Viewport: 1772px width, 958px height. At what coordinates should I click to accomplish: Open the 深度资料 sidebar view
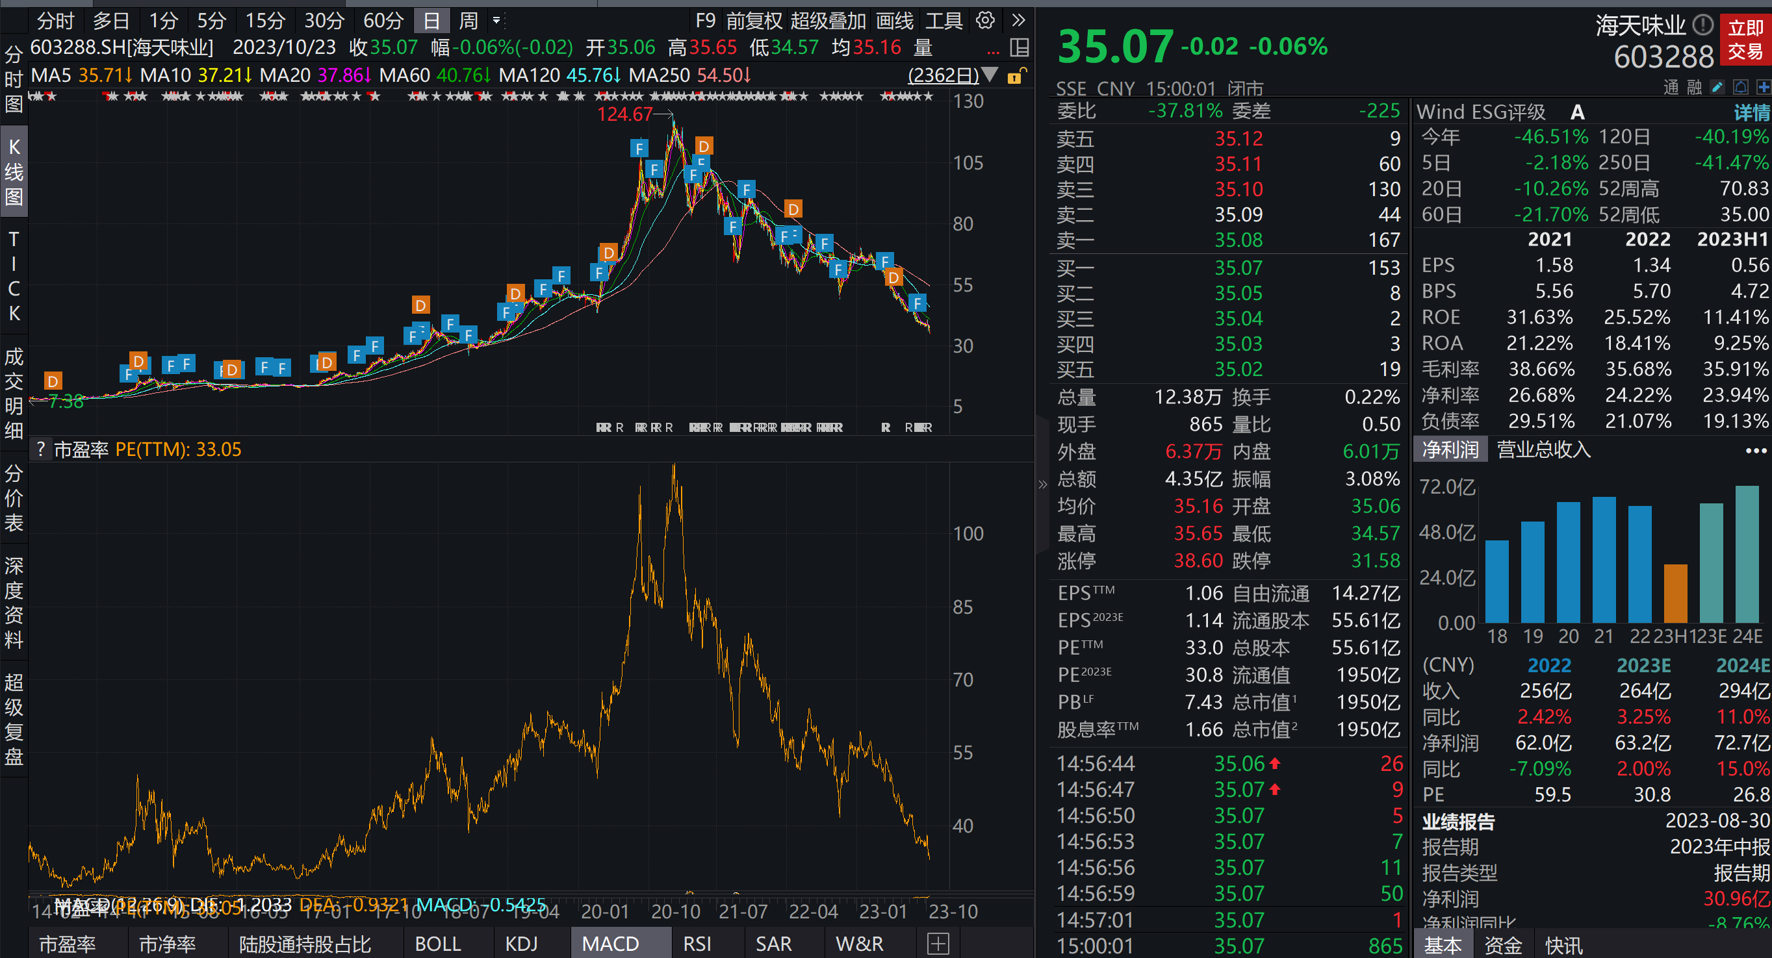(x=14, y=603)
